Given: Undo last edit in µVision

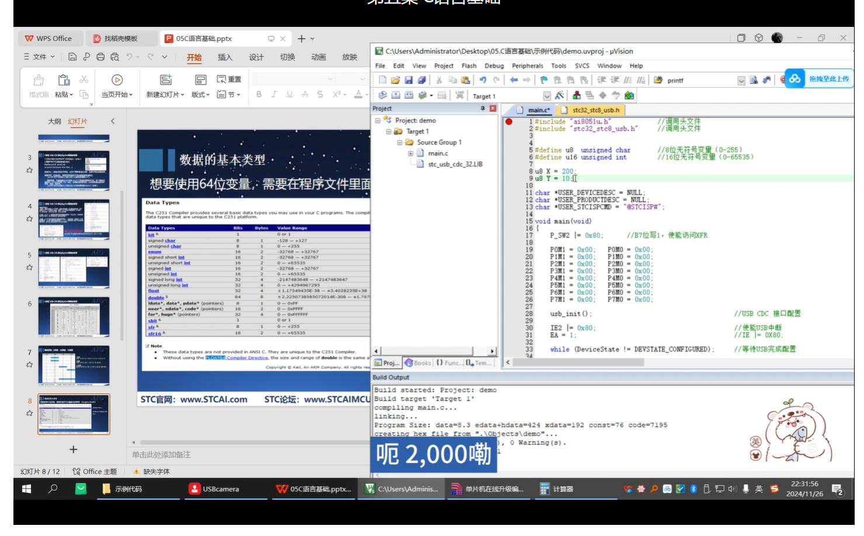Looking at the screenshot, I should pos(483,80).
